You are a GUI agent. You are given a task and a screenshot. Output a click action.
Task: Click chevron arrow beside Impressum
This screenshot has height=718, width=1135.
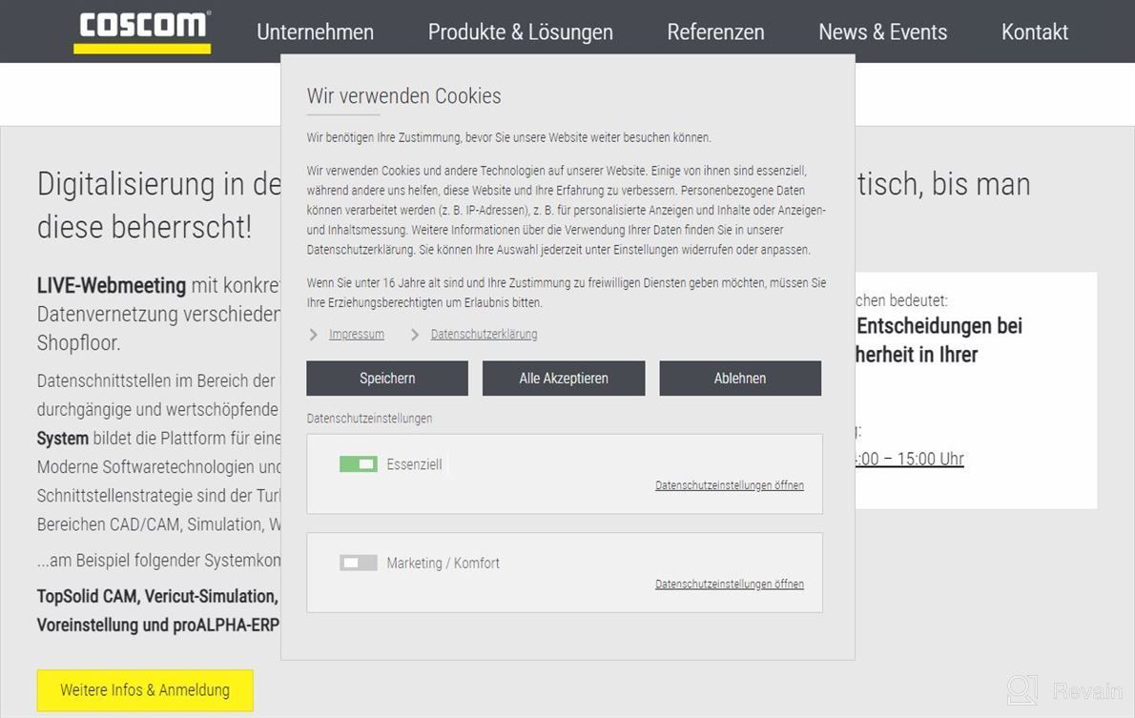[x=314, y=335]
